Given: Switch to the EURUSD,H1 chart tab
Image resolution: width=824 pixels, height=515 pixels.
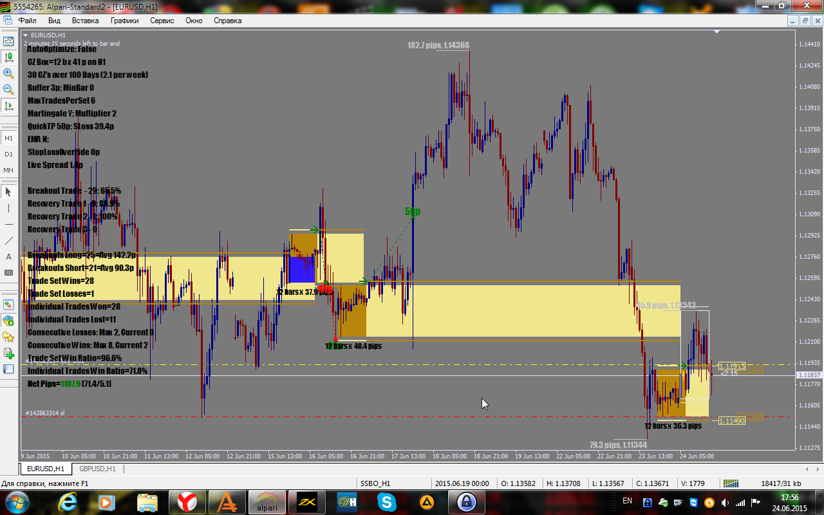Looking at the screenshot, I should coord(46,469).
